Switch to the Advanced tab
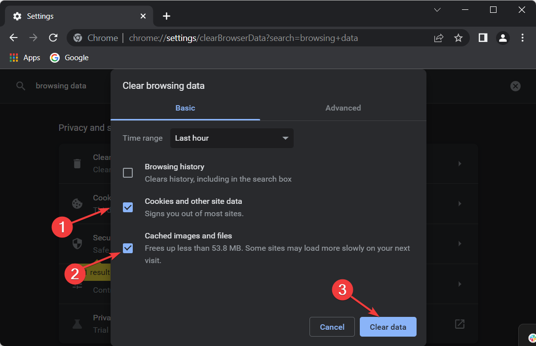536x346 pixels. click(x=343, y=108)
